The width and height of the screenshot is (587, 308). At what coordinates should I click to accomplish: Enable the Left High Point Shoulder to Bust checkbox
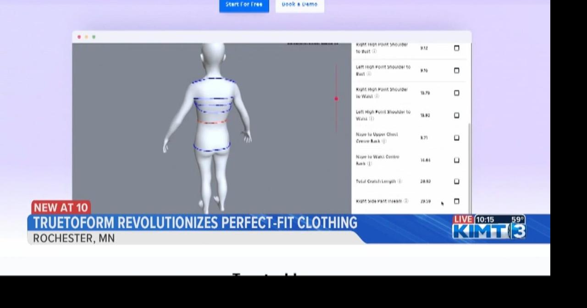click(457, 71)
